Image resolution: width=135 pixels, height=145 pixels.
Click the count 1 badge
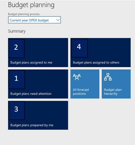click(x=16, y=80)
